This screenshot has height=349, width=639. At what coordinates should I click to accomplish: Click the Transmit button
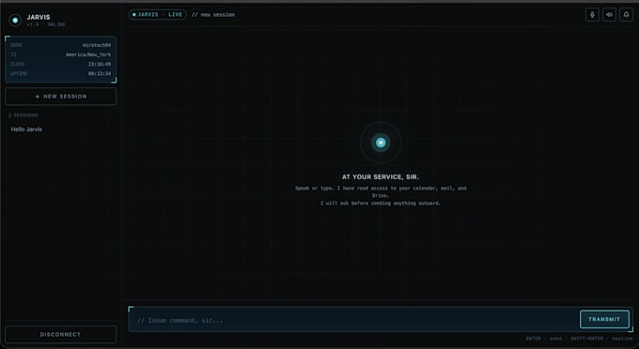pos(604,319)
